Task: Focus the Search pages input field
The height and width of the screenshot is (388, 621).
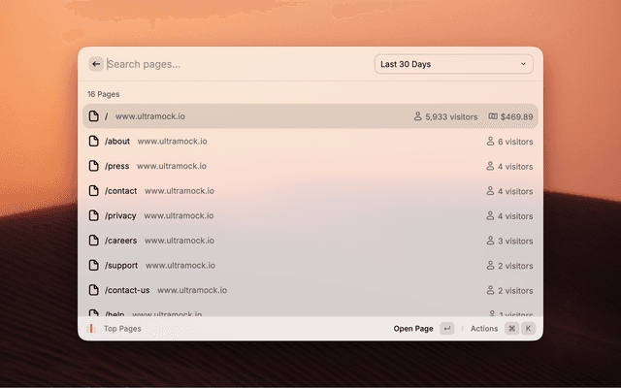Action: tap(233, 64)
